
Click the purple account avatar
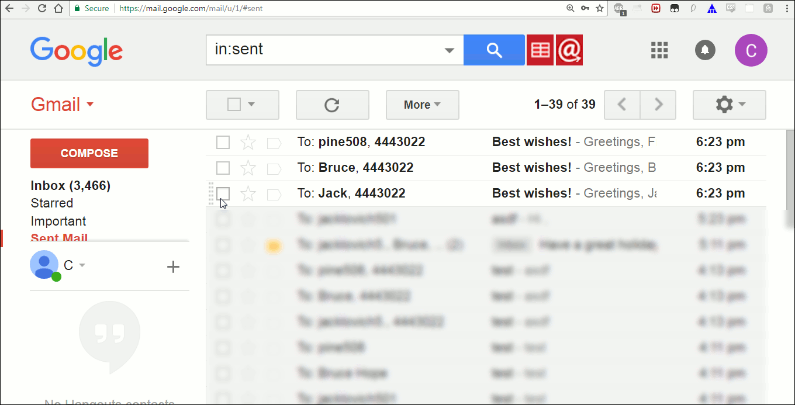(x=751, y=50)
